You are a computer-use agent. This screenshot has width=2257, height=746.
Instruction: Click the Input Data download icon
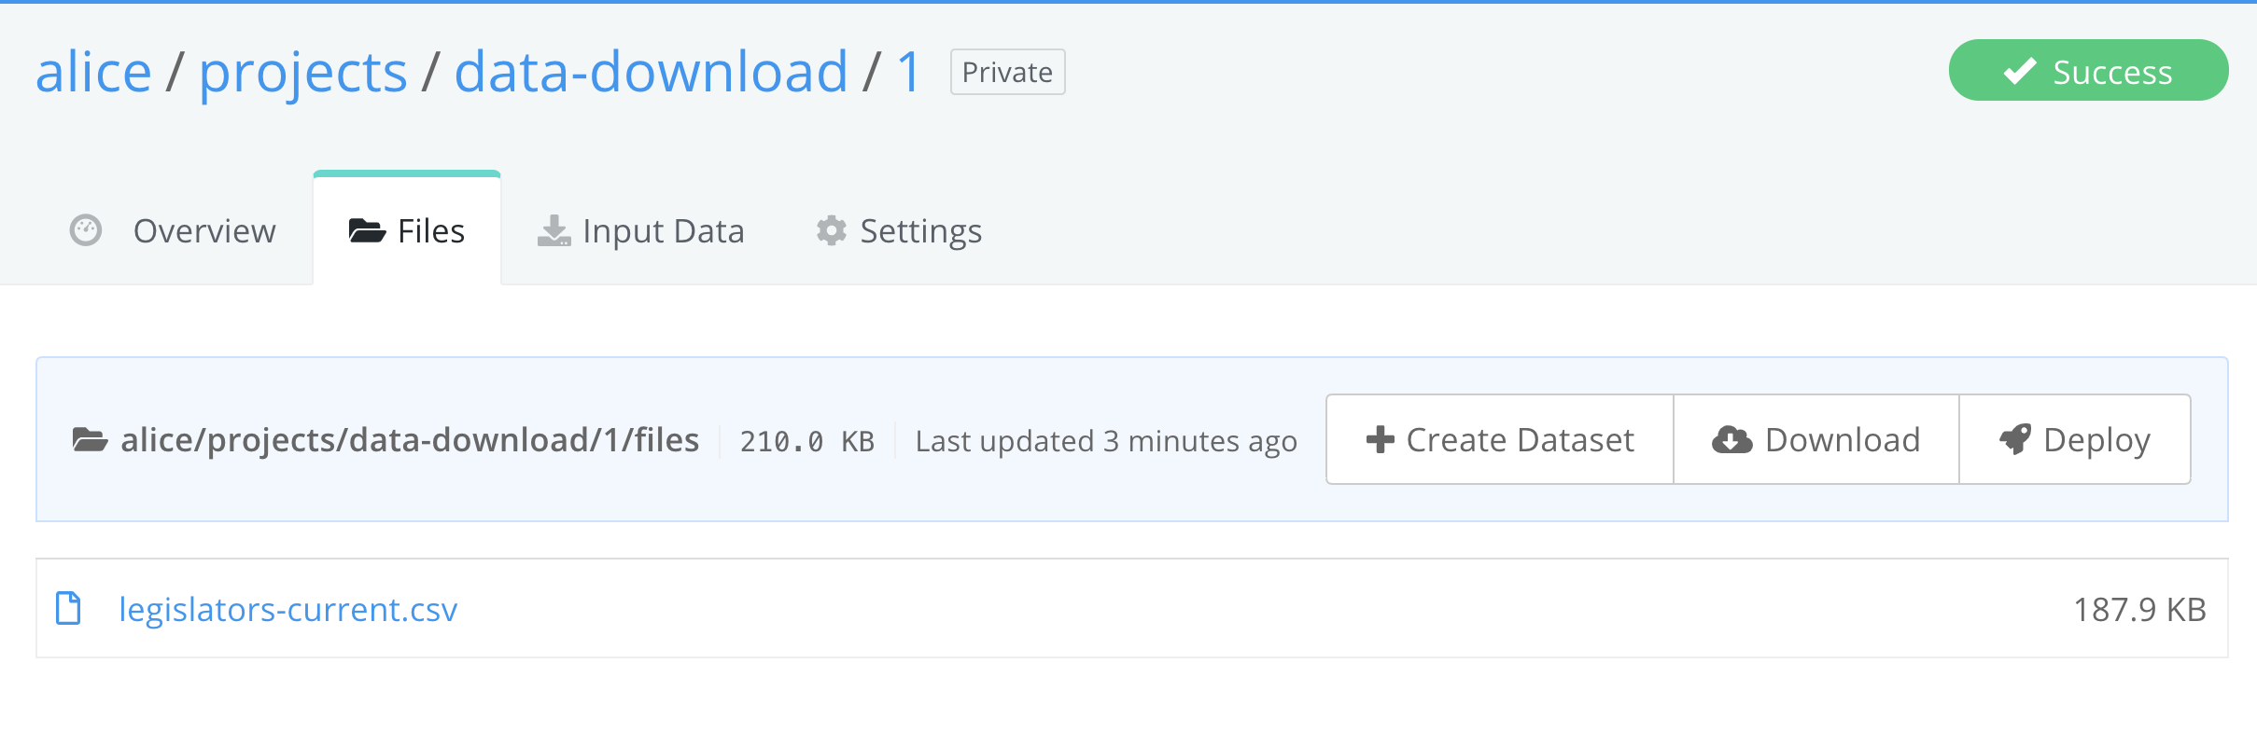[x=554, y=230]
